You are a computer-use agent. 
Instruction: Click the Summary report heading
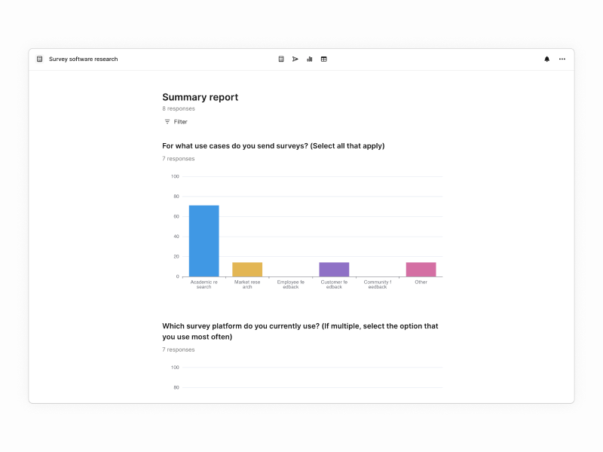tap(200, 97)
